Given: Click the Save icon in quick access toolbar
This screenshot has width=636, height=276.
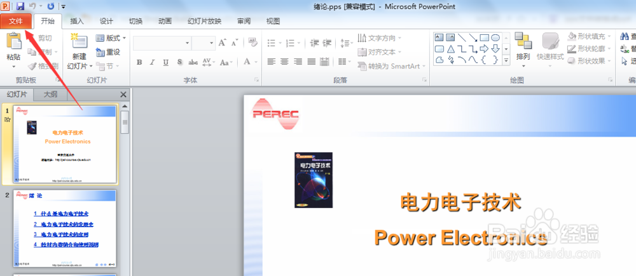Looking at the screenshot, I should 20,6.
